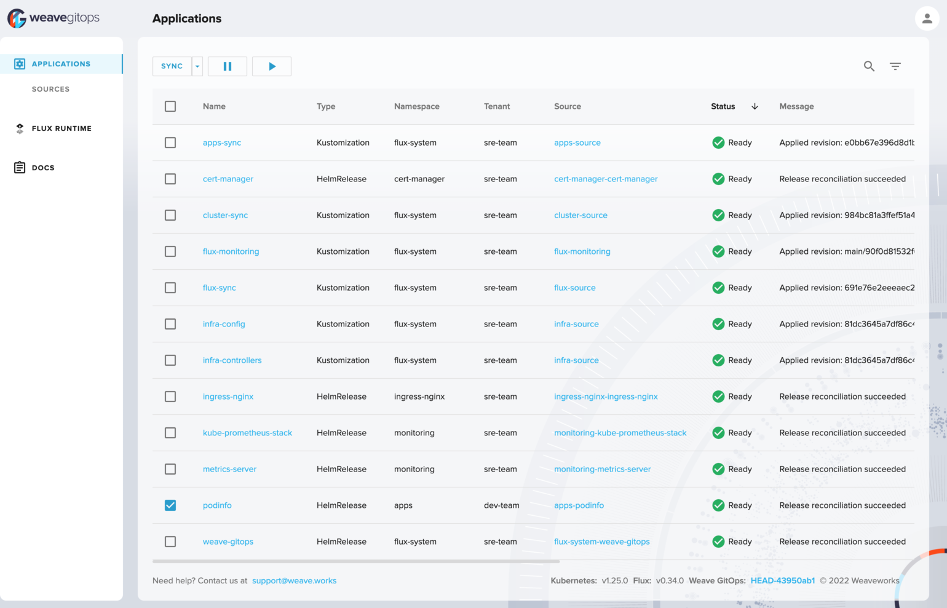Click the Applications sidebar icon

(x=20, y=64)
